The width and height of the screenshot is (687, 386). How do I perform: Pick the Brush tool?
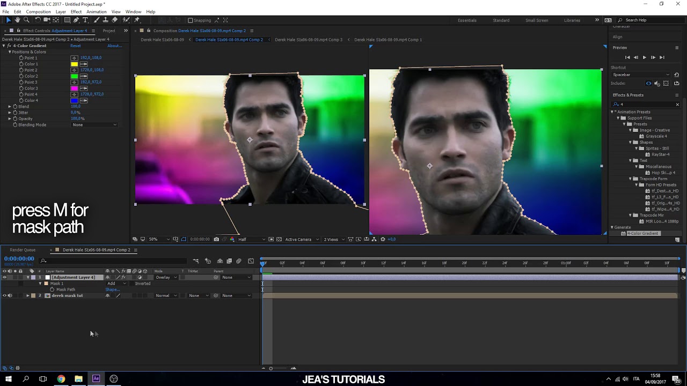coord(97,20)
